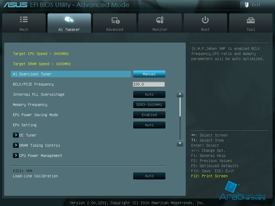Viewport: 275px width, 206px height.
Task: Select the EPU Power Saving Mode label
Action: [35, 115]
